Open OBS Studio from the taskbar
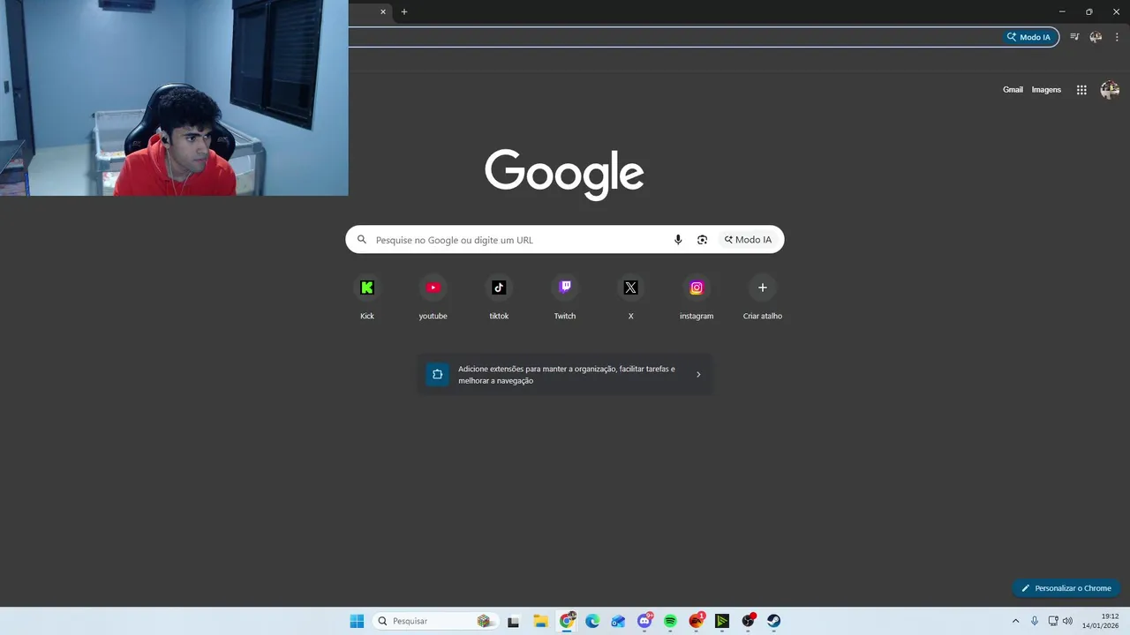This screenshot has width=1130, height=635. (x=749, y=621)
